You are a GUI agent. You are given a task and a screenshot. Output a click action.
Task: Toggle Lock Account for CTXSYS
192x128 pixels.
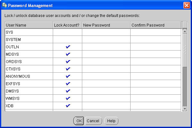click(x=68, y=69)
